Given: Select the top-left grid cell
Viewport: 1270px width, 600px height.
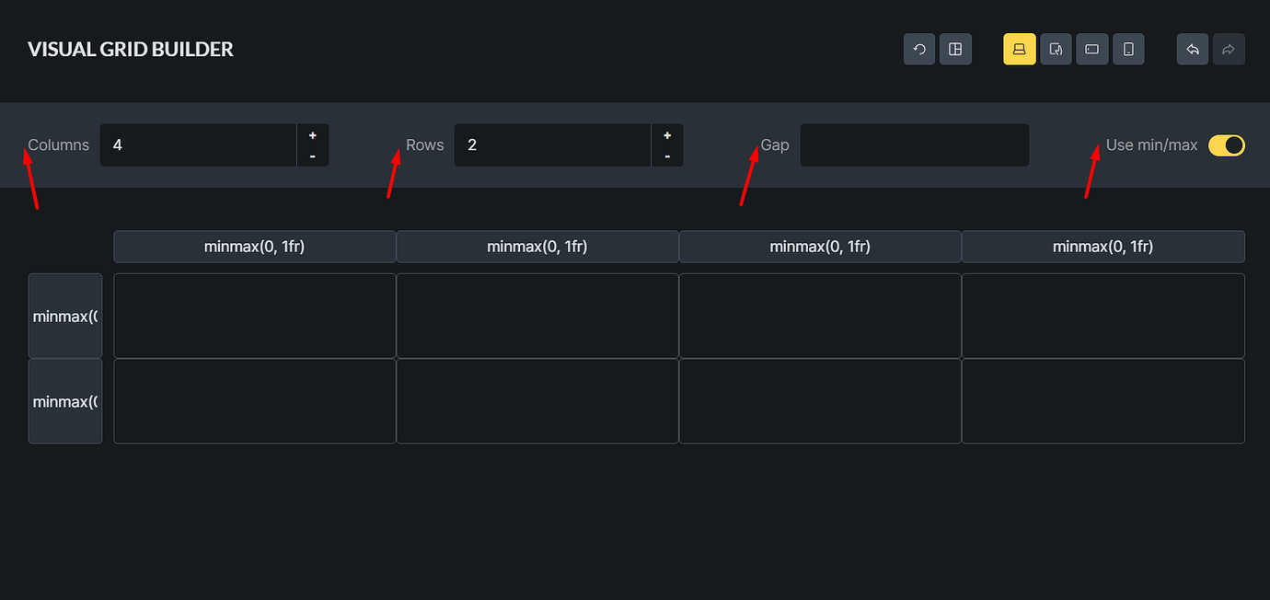Looking at the screenshot, I should pos(254,315).
